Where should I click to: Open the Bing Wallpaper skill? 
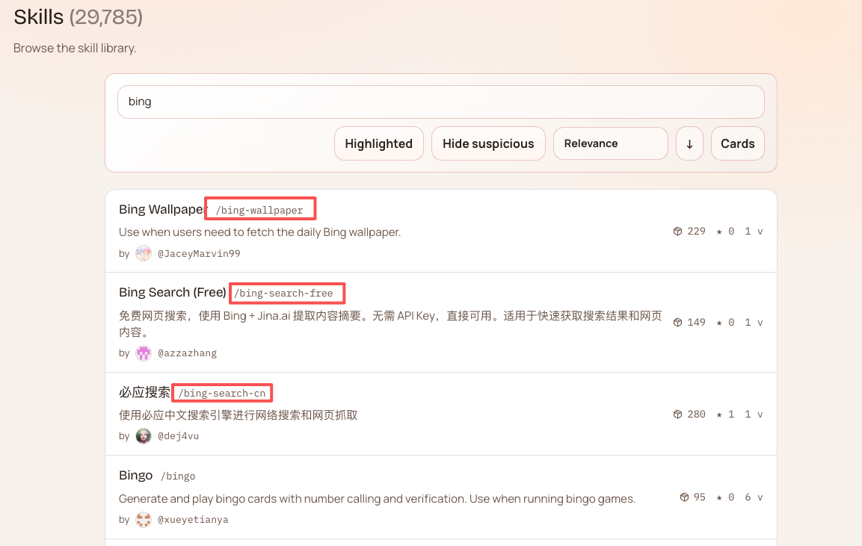pos(161,209)
